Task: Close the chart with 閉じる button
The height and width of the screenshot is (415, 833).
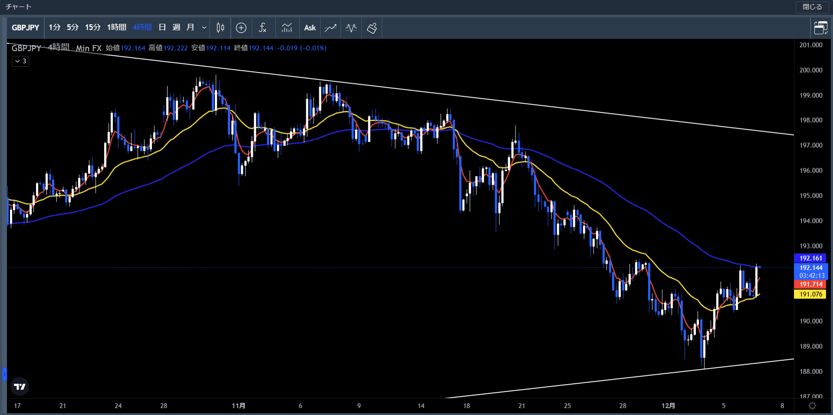Action: click(812, 7)
